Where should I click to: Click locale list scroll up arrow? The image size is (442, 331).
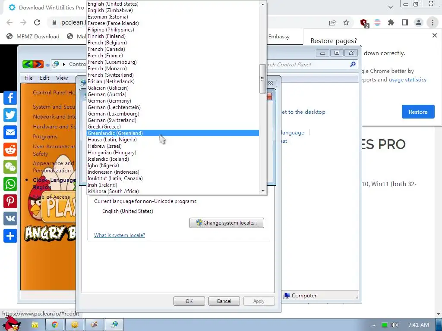click(263, 4)
